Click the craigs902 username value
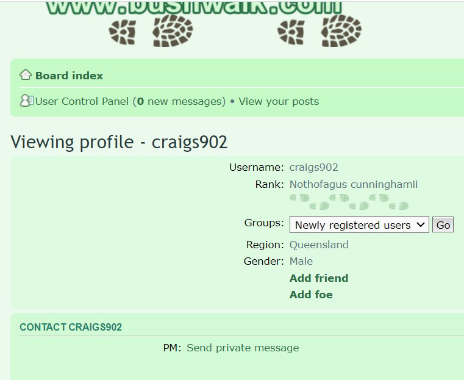464x380 pixels. pyautogui.click(x=313, y=168)
